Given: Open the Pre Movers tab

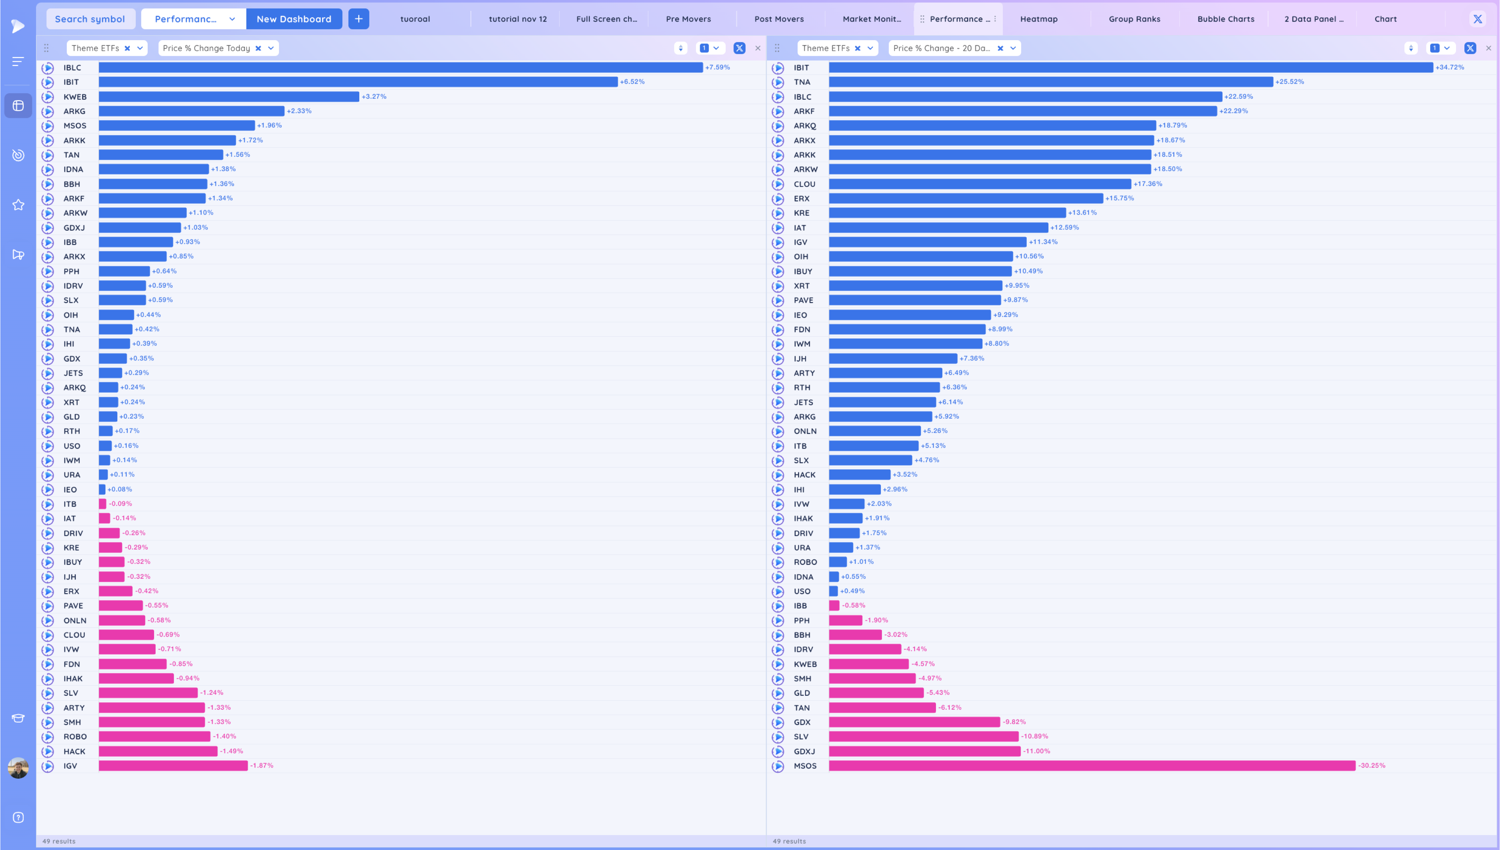Looking at the screenshot, I should point(688,19).
